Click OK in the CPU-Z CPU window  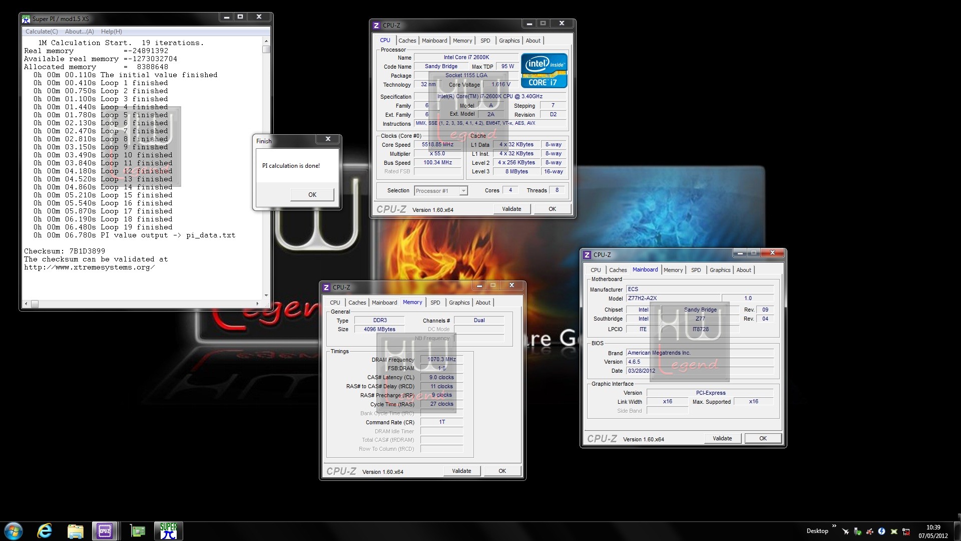click(x=552, y=209)
